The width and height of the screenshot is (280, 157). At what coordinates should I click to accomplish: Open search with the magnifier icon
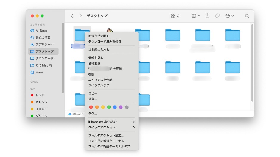tap(247, 16)
